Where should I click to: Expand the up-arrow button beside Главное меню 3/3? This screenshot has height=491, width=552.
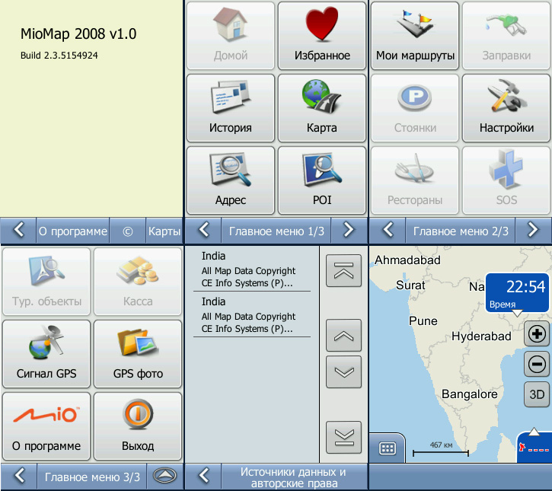pyautogui.click(x=165, y=477)
